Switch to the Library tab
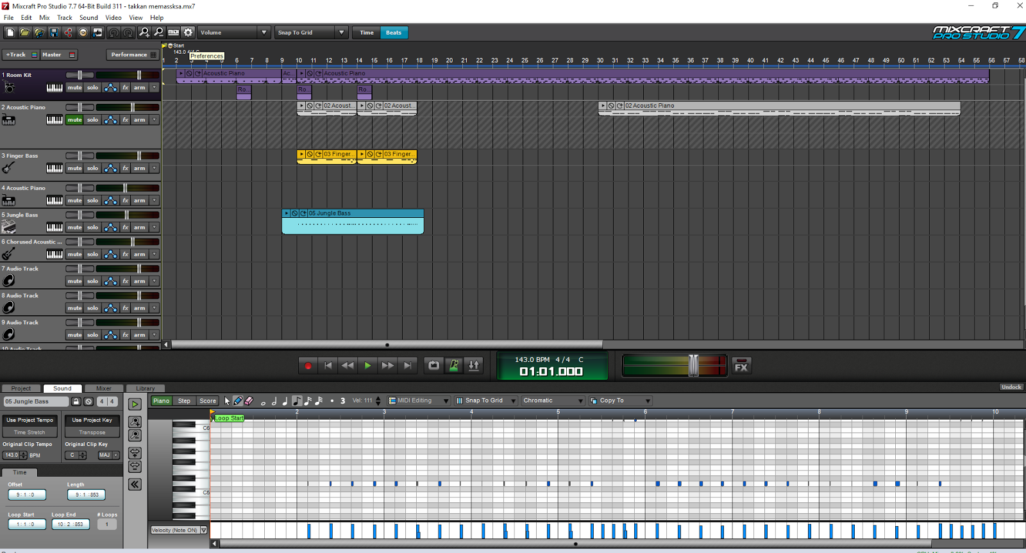1026x553 pixels. tap(146, 388)
